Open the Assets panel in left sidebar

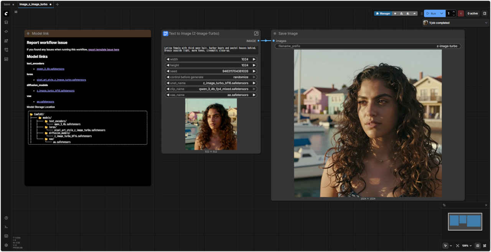pyautogui.click(x=6, y=22)
